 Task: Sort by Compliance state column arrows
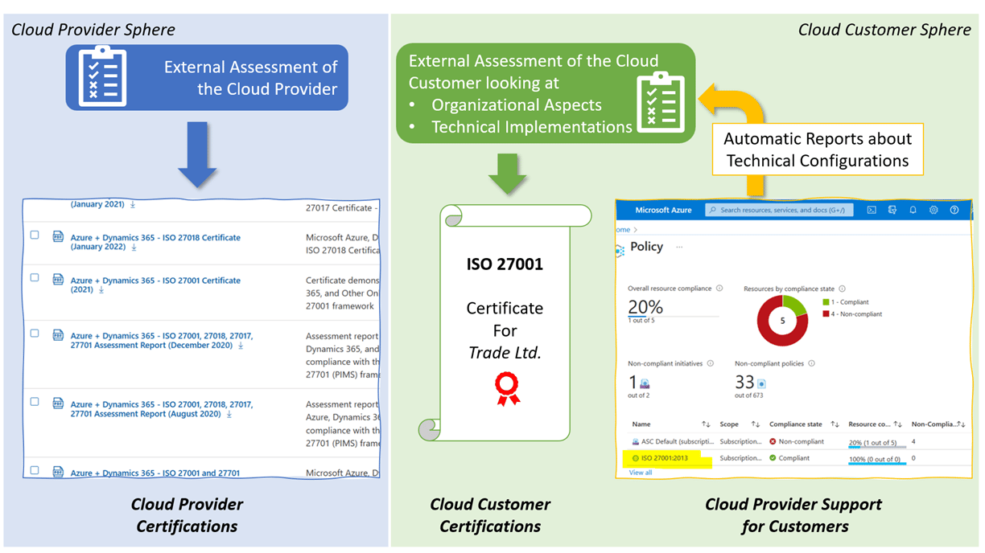[835, 424]
